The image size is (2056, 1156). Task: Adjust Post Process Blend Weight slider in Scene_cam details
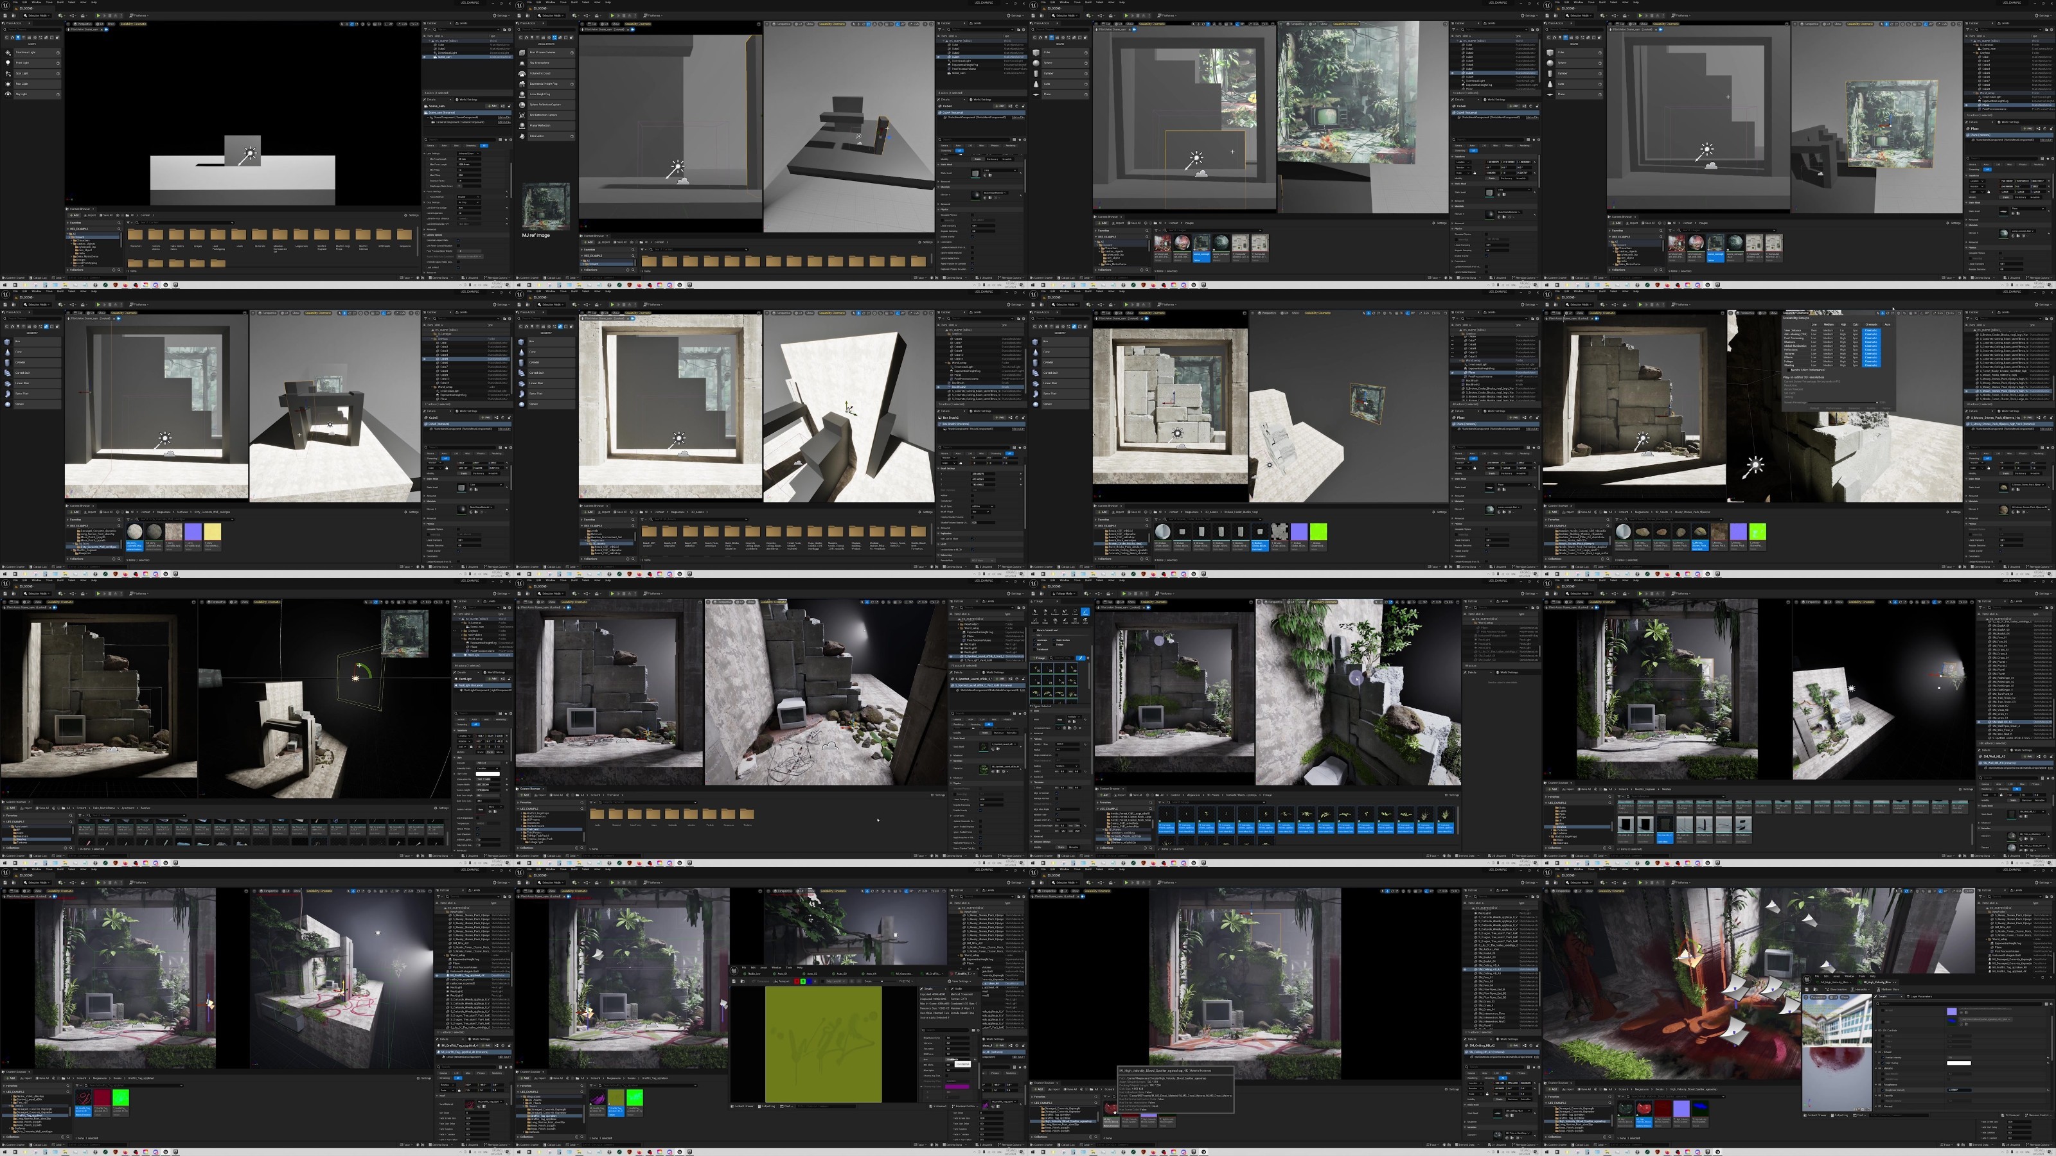[x=469, y=251]
